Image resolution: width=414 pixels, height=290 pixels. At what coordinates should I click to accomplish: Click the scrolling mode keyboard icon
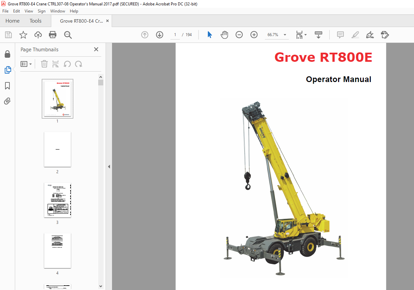pos(319,35)
